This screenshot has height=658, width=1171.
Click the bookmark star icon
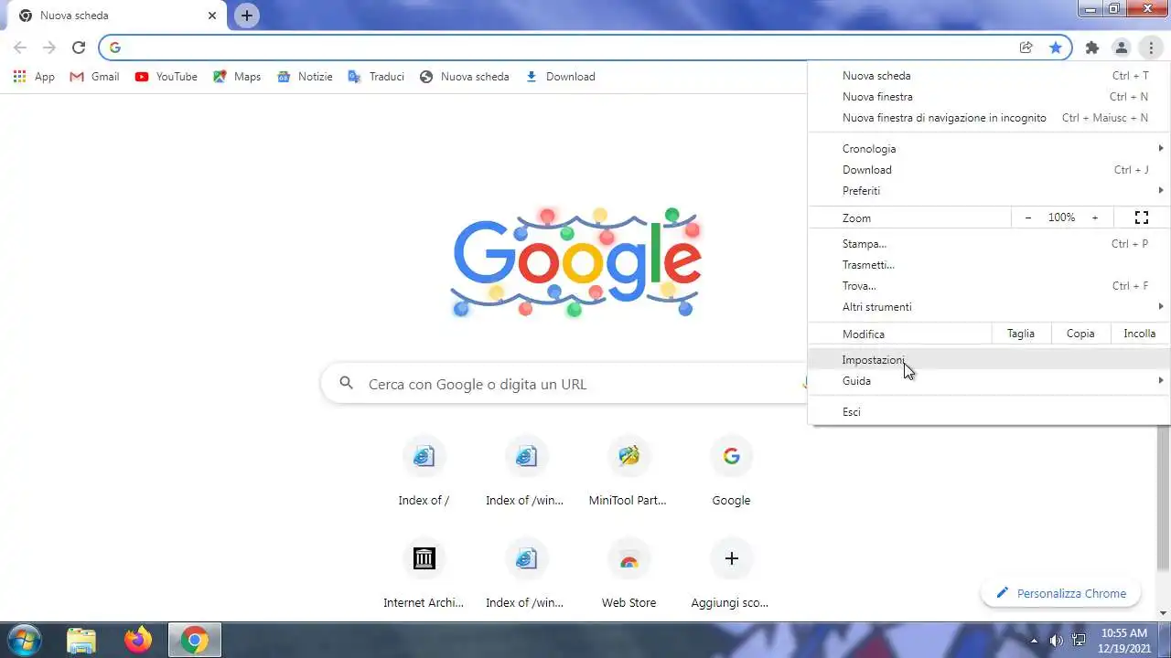(x=1056, y=48)
